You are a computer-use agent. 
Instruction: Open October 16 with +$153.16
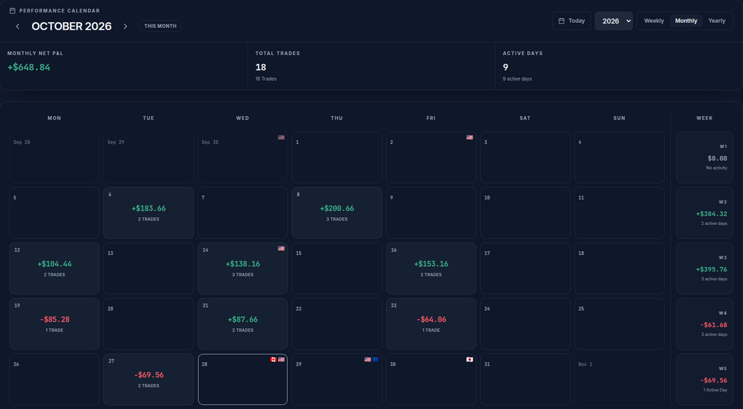click(x=431, y=269)
